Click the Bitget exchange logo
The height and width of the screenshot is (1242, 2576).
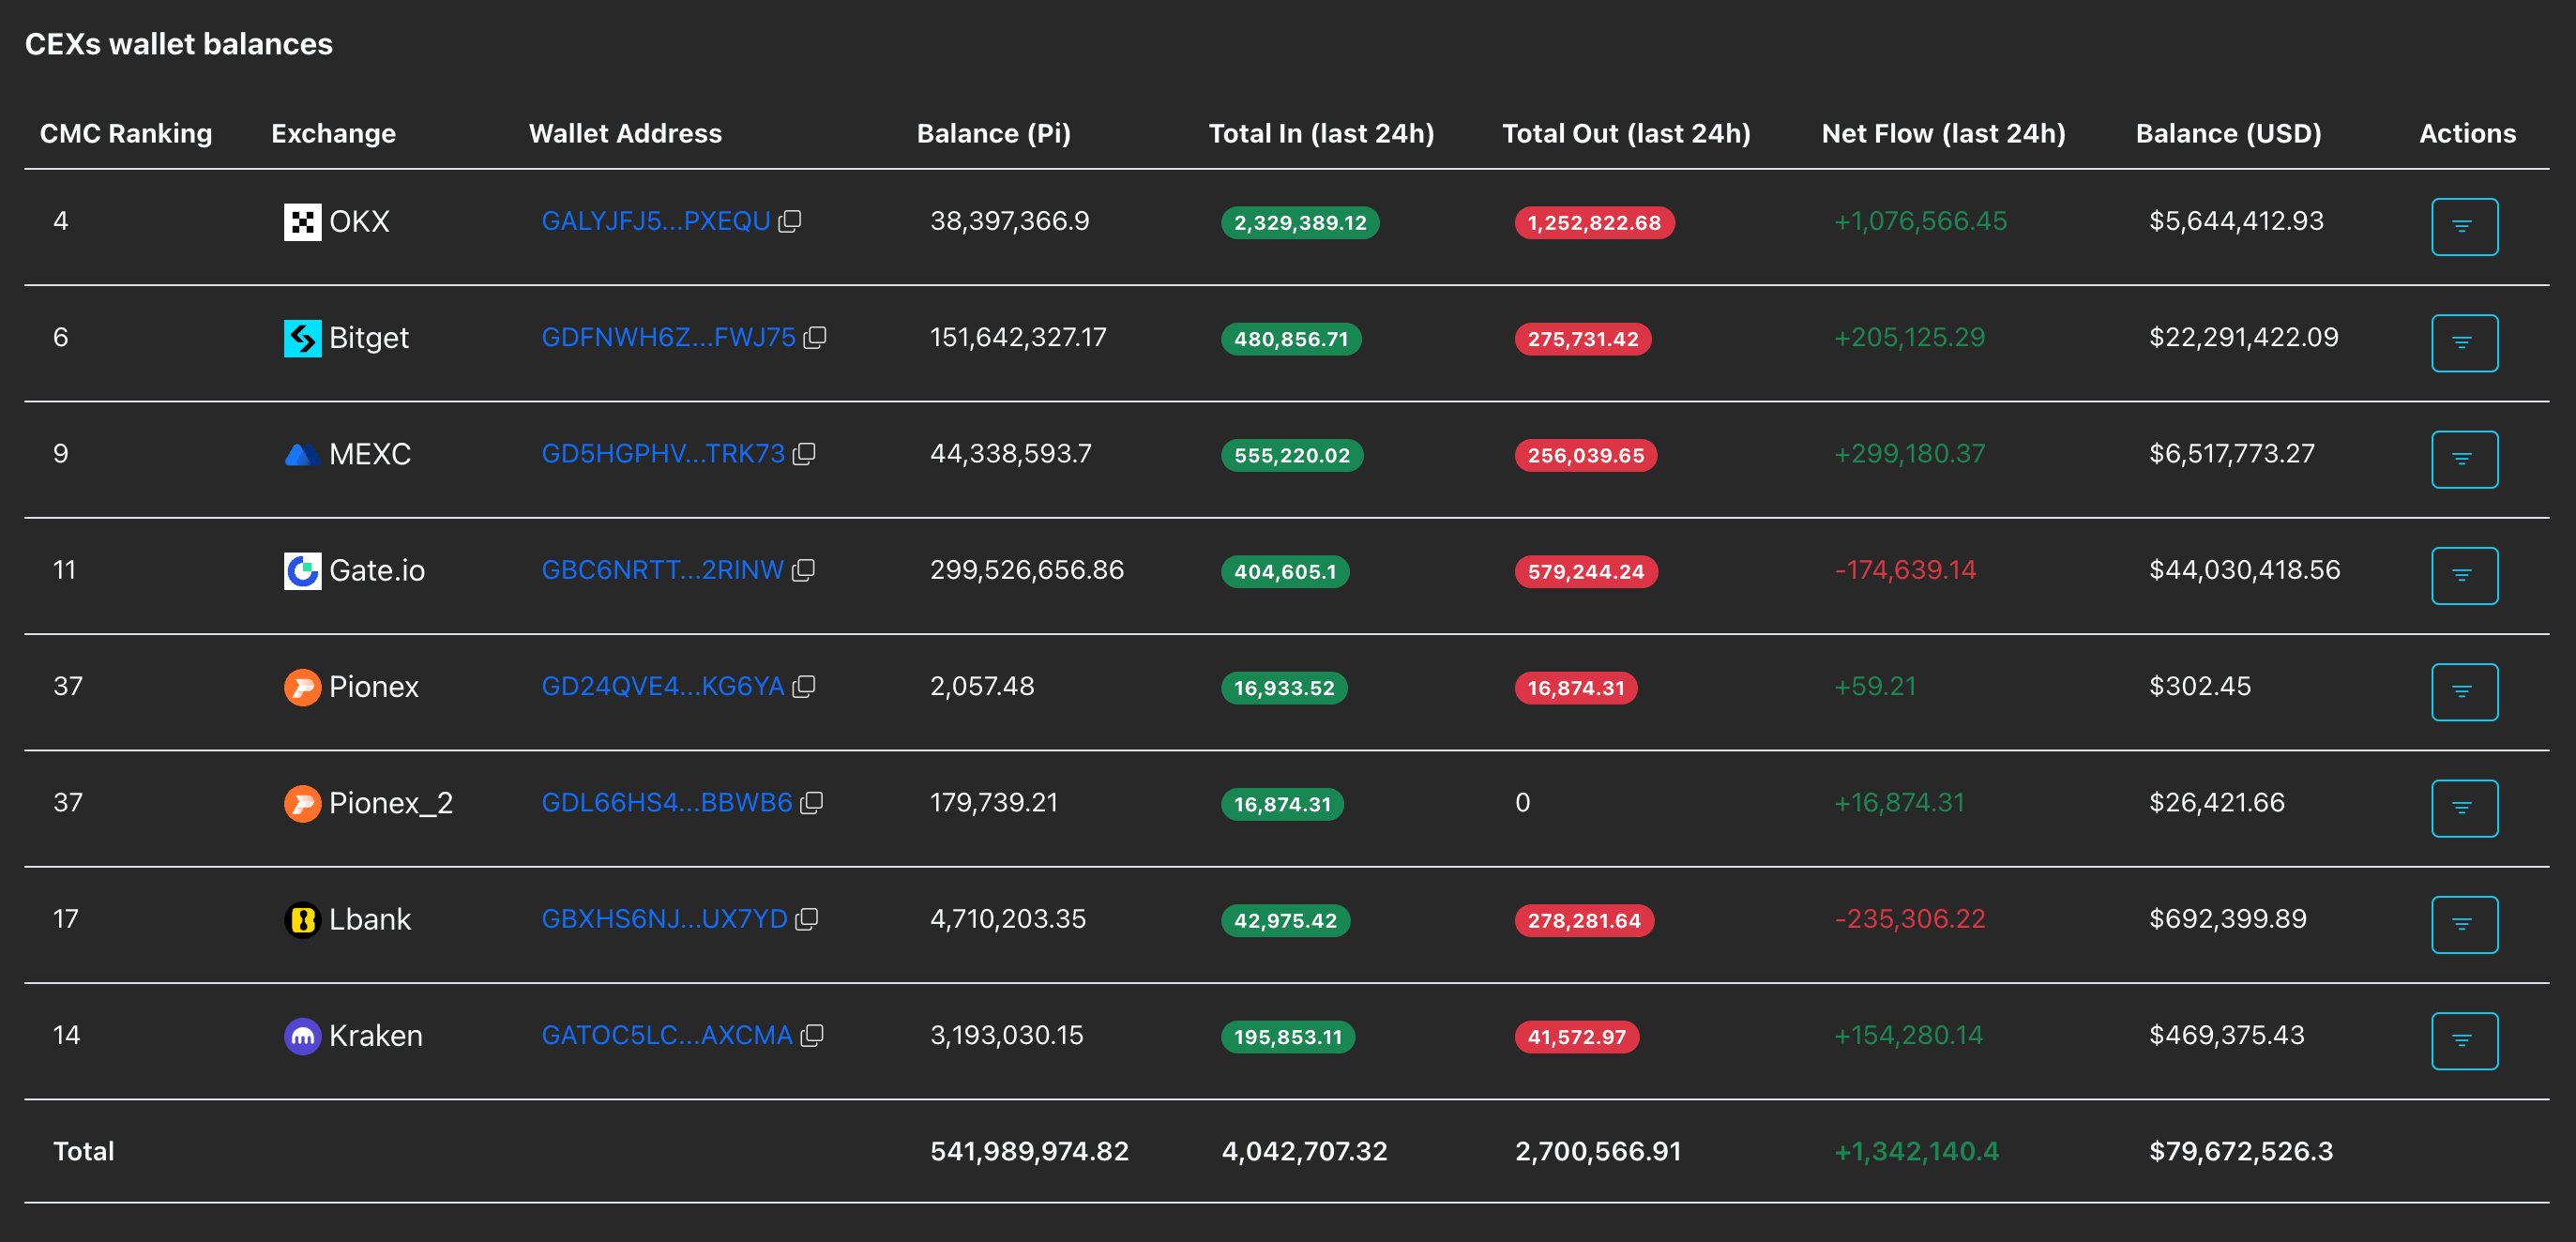click(x=302, y=338)
